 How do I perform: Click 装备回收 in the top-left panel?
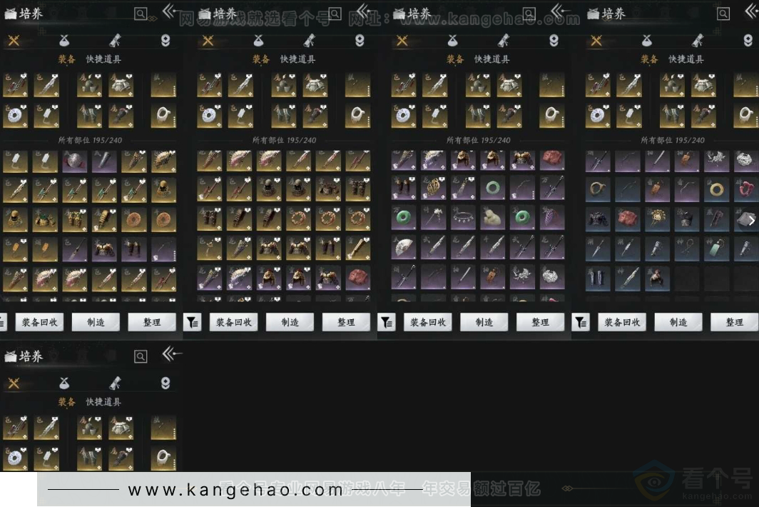tap(39, 322)
